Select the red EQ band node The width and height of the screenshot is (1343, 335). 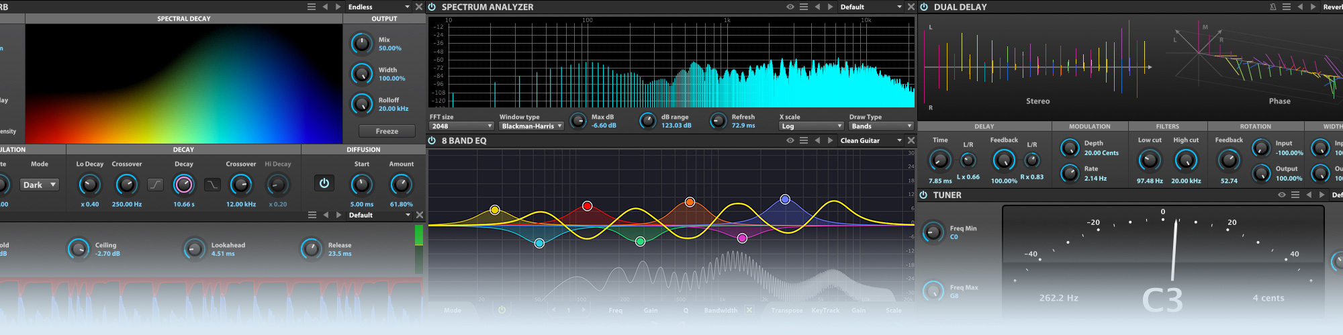coord(587,205)
